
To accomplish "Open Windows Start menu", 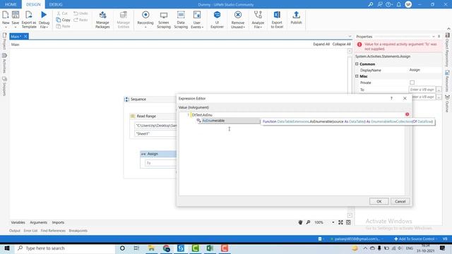I will pyautogui.click(x=6, y=248).
